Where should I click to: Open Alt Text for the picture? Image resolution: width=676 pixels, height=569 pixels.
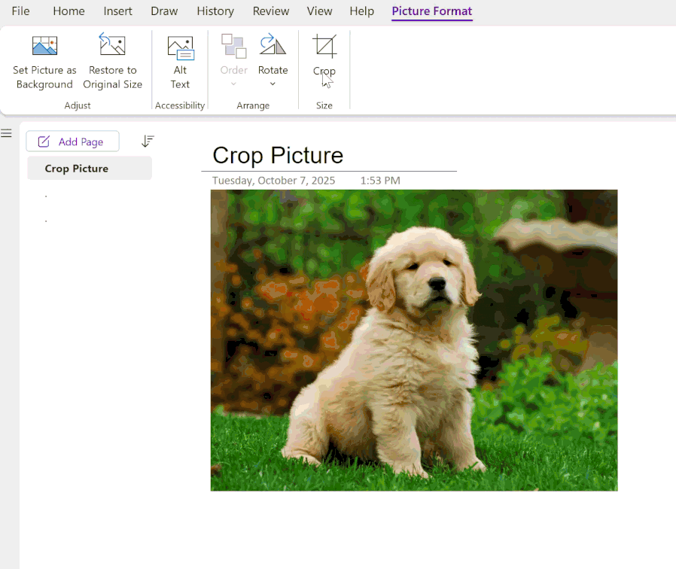pyautogui.click(x=180, y=45)
